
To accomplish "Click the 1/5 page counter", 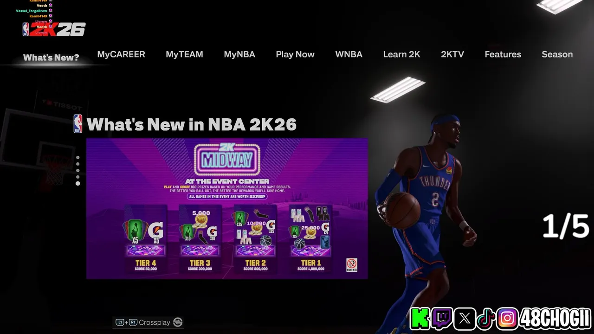I will [x=566, y=226].
